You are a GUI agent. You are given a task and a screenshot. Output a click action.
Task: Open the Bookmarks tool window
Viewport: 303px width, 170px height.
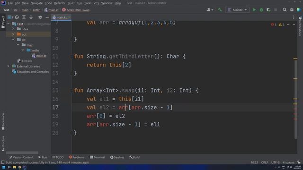(x=3, y=121)
